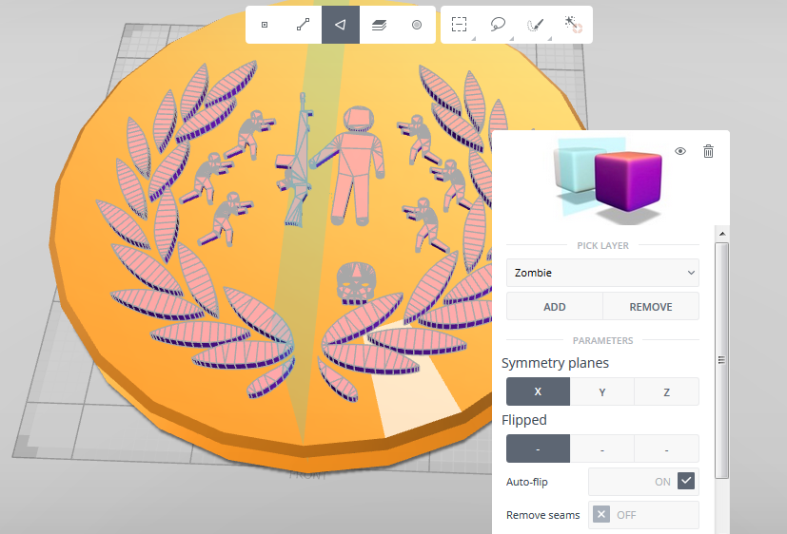Choose the magic wand selection tool

pos(573,25)
